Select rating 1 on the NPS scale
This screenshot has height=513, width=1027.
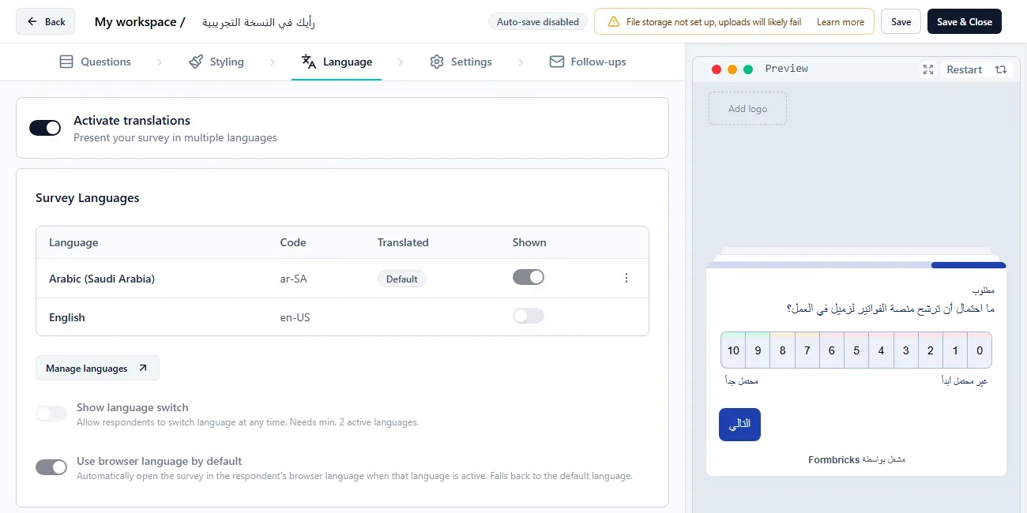tap(954, 350)
